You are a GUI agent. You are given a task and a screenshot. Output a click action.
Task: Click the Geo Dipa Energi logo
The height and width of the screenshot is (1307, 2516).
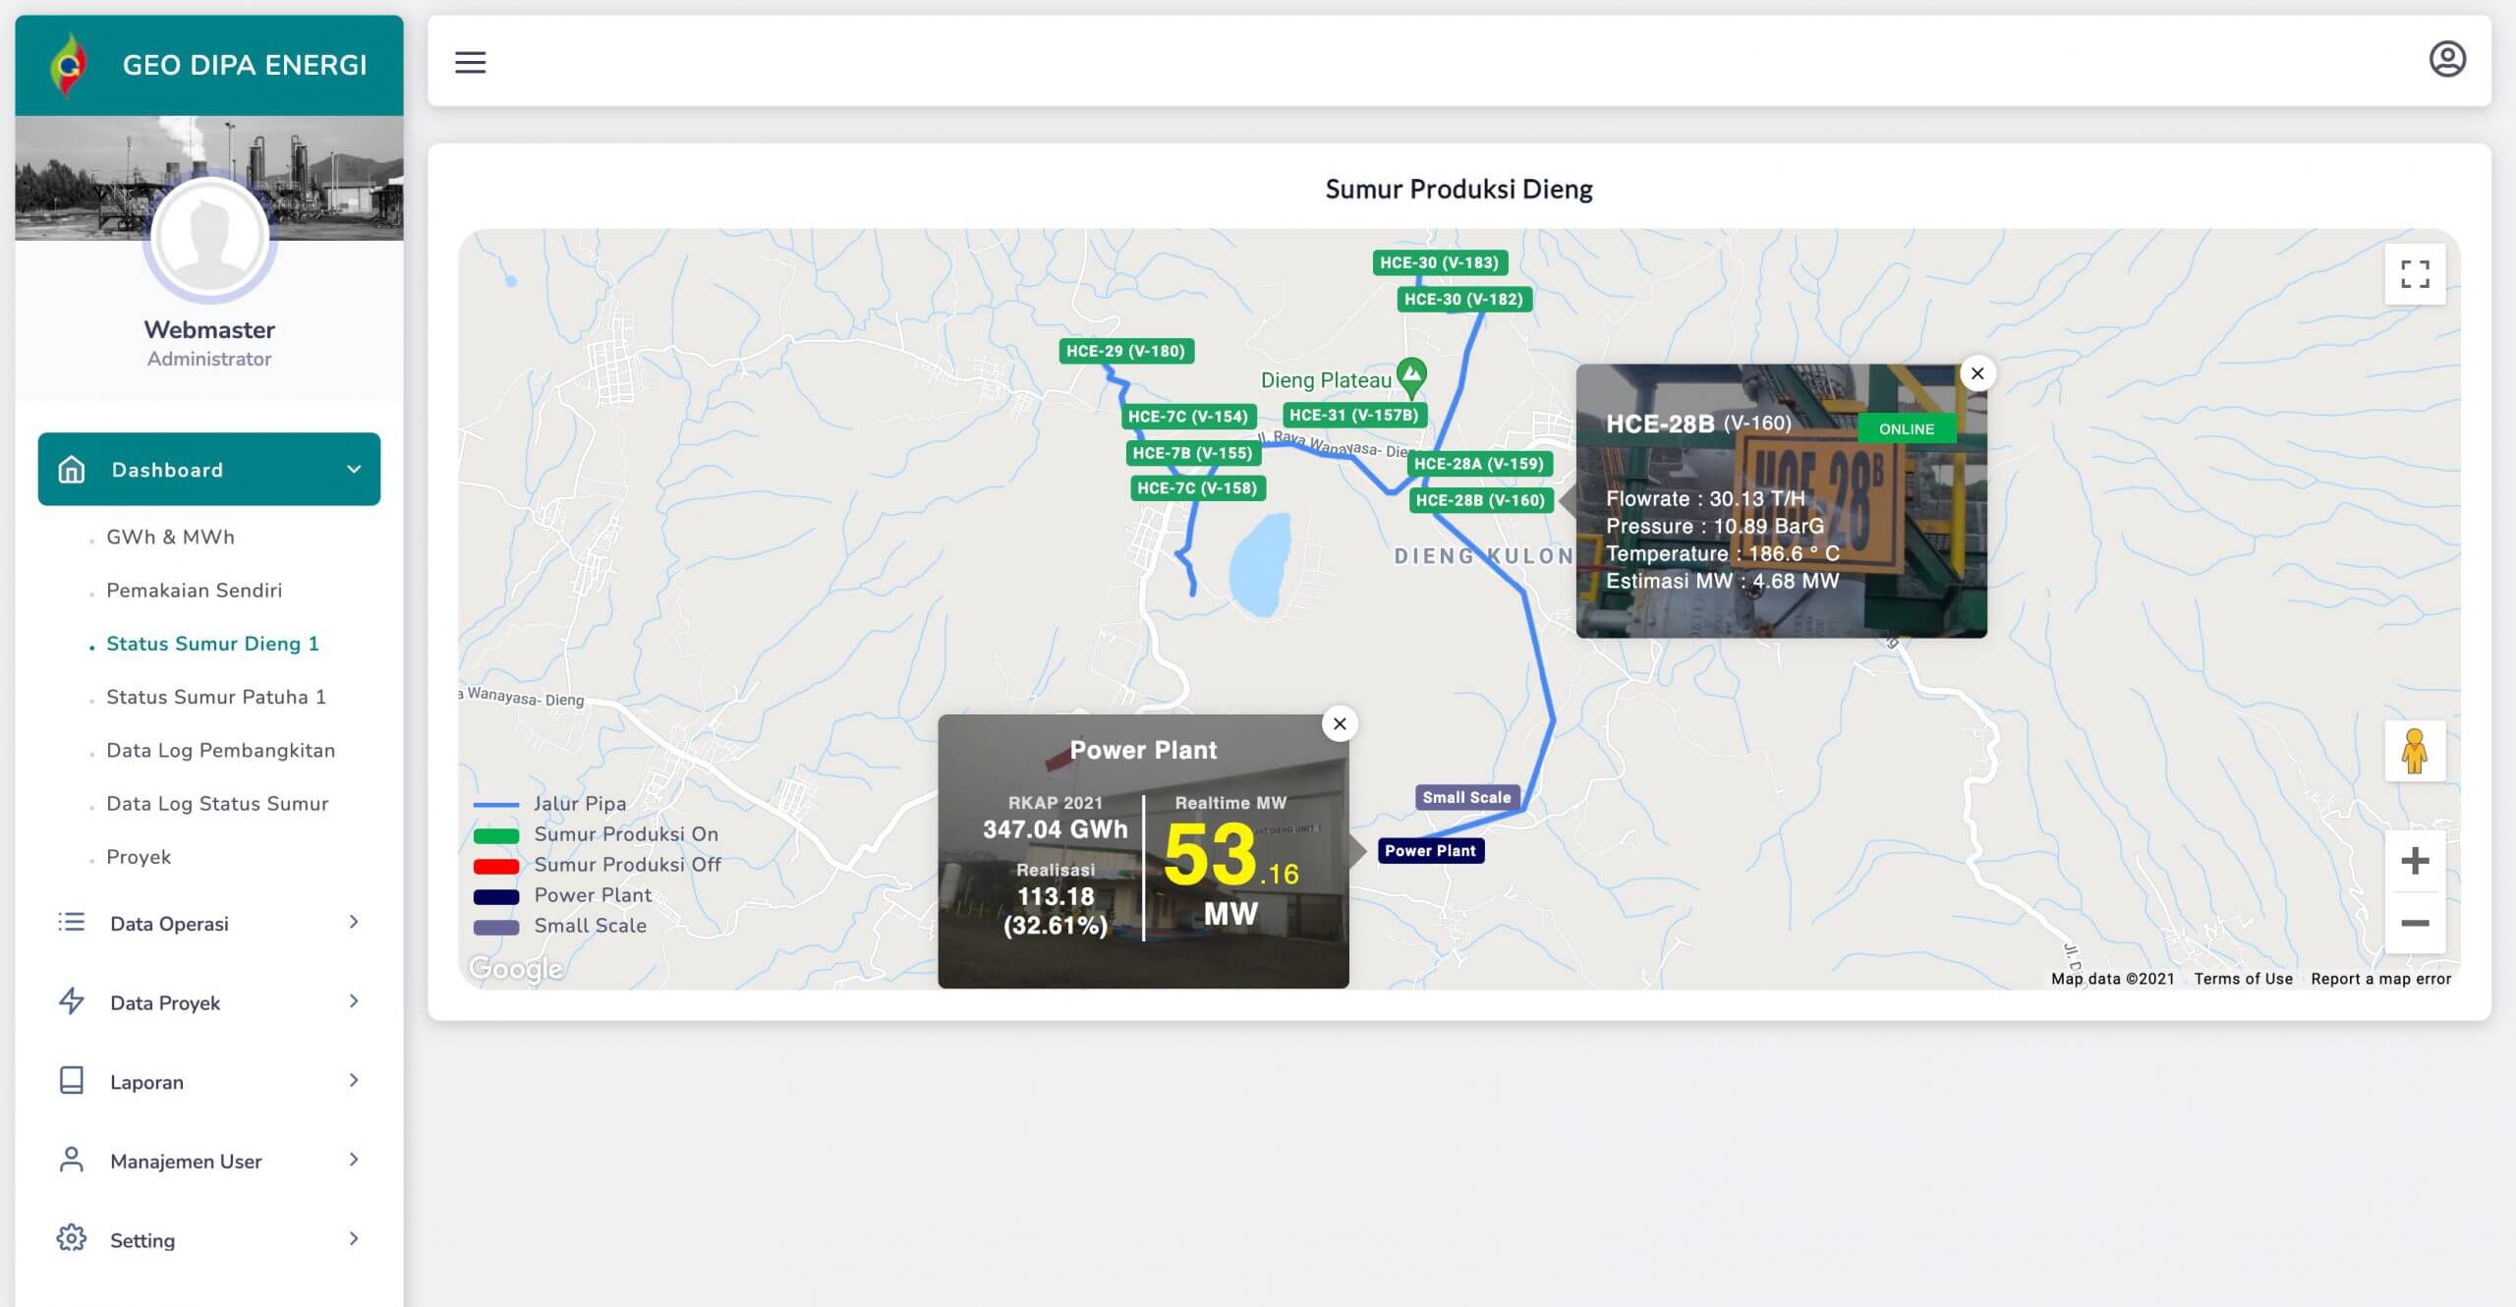[x=68, y=65]
